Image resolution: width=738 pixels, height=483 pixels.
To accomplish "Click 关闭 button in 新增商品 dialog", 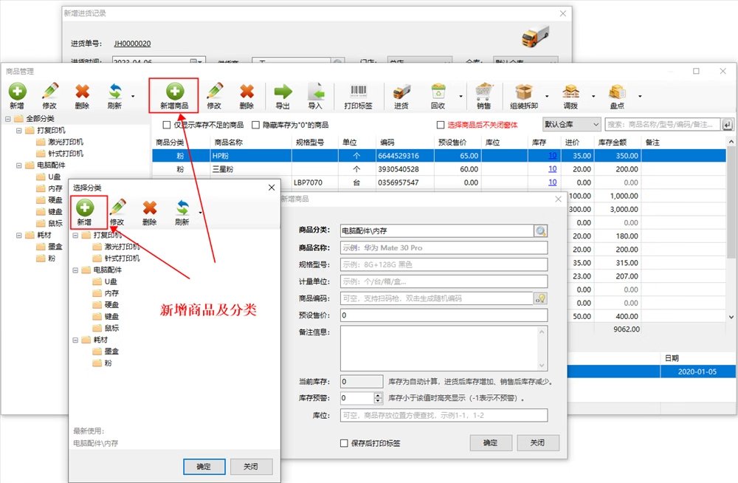I will (537, 442).
